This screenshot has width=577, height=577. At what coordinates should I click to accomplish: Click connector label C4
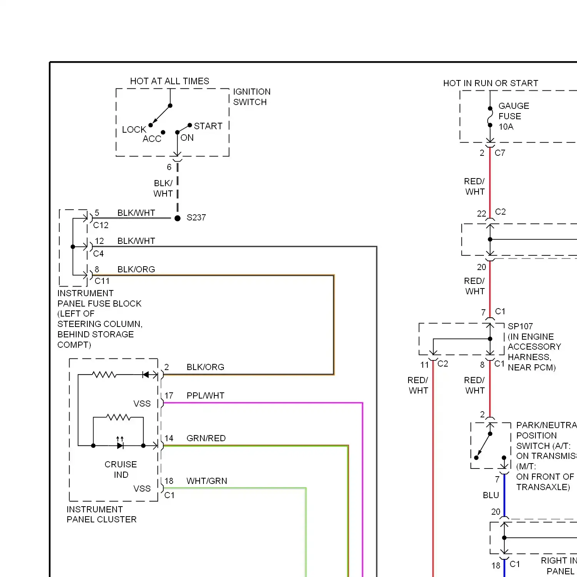[x=98, y=254]
